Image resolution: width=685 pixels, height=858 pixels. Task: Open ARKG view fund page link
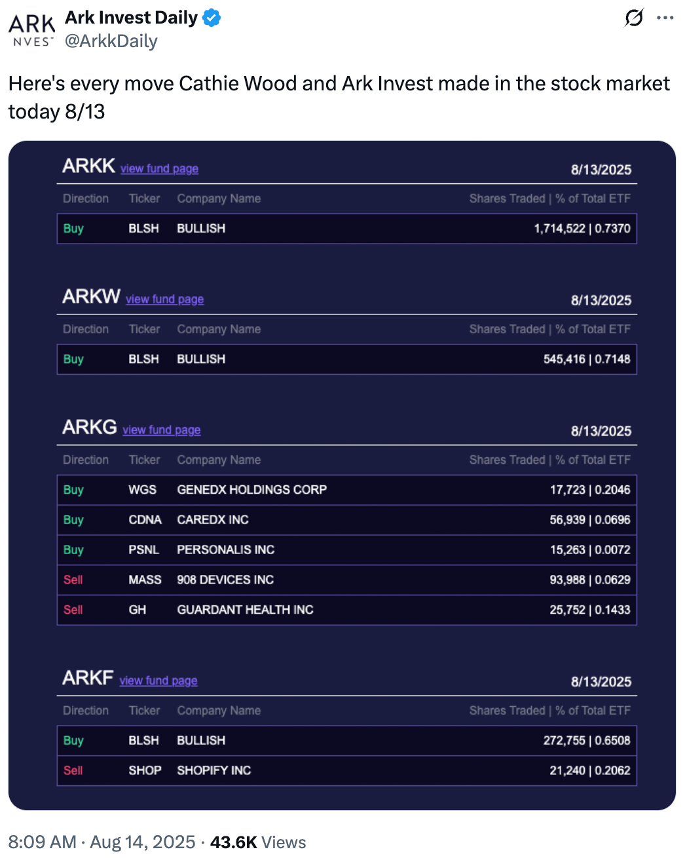coord(162,430)
